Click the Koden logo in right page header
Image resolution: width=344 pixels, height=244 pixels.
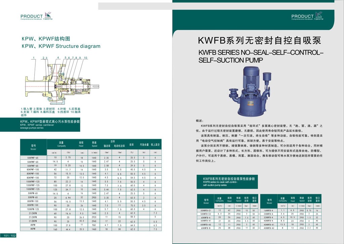[319, 15]
